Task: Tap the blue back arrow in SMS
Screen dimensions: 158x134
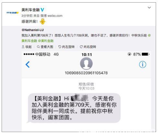Action: (x=28, y=64)
